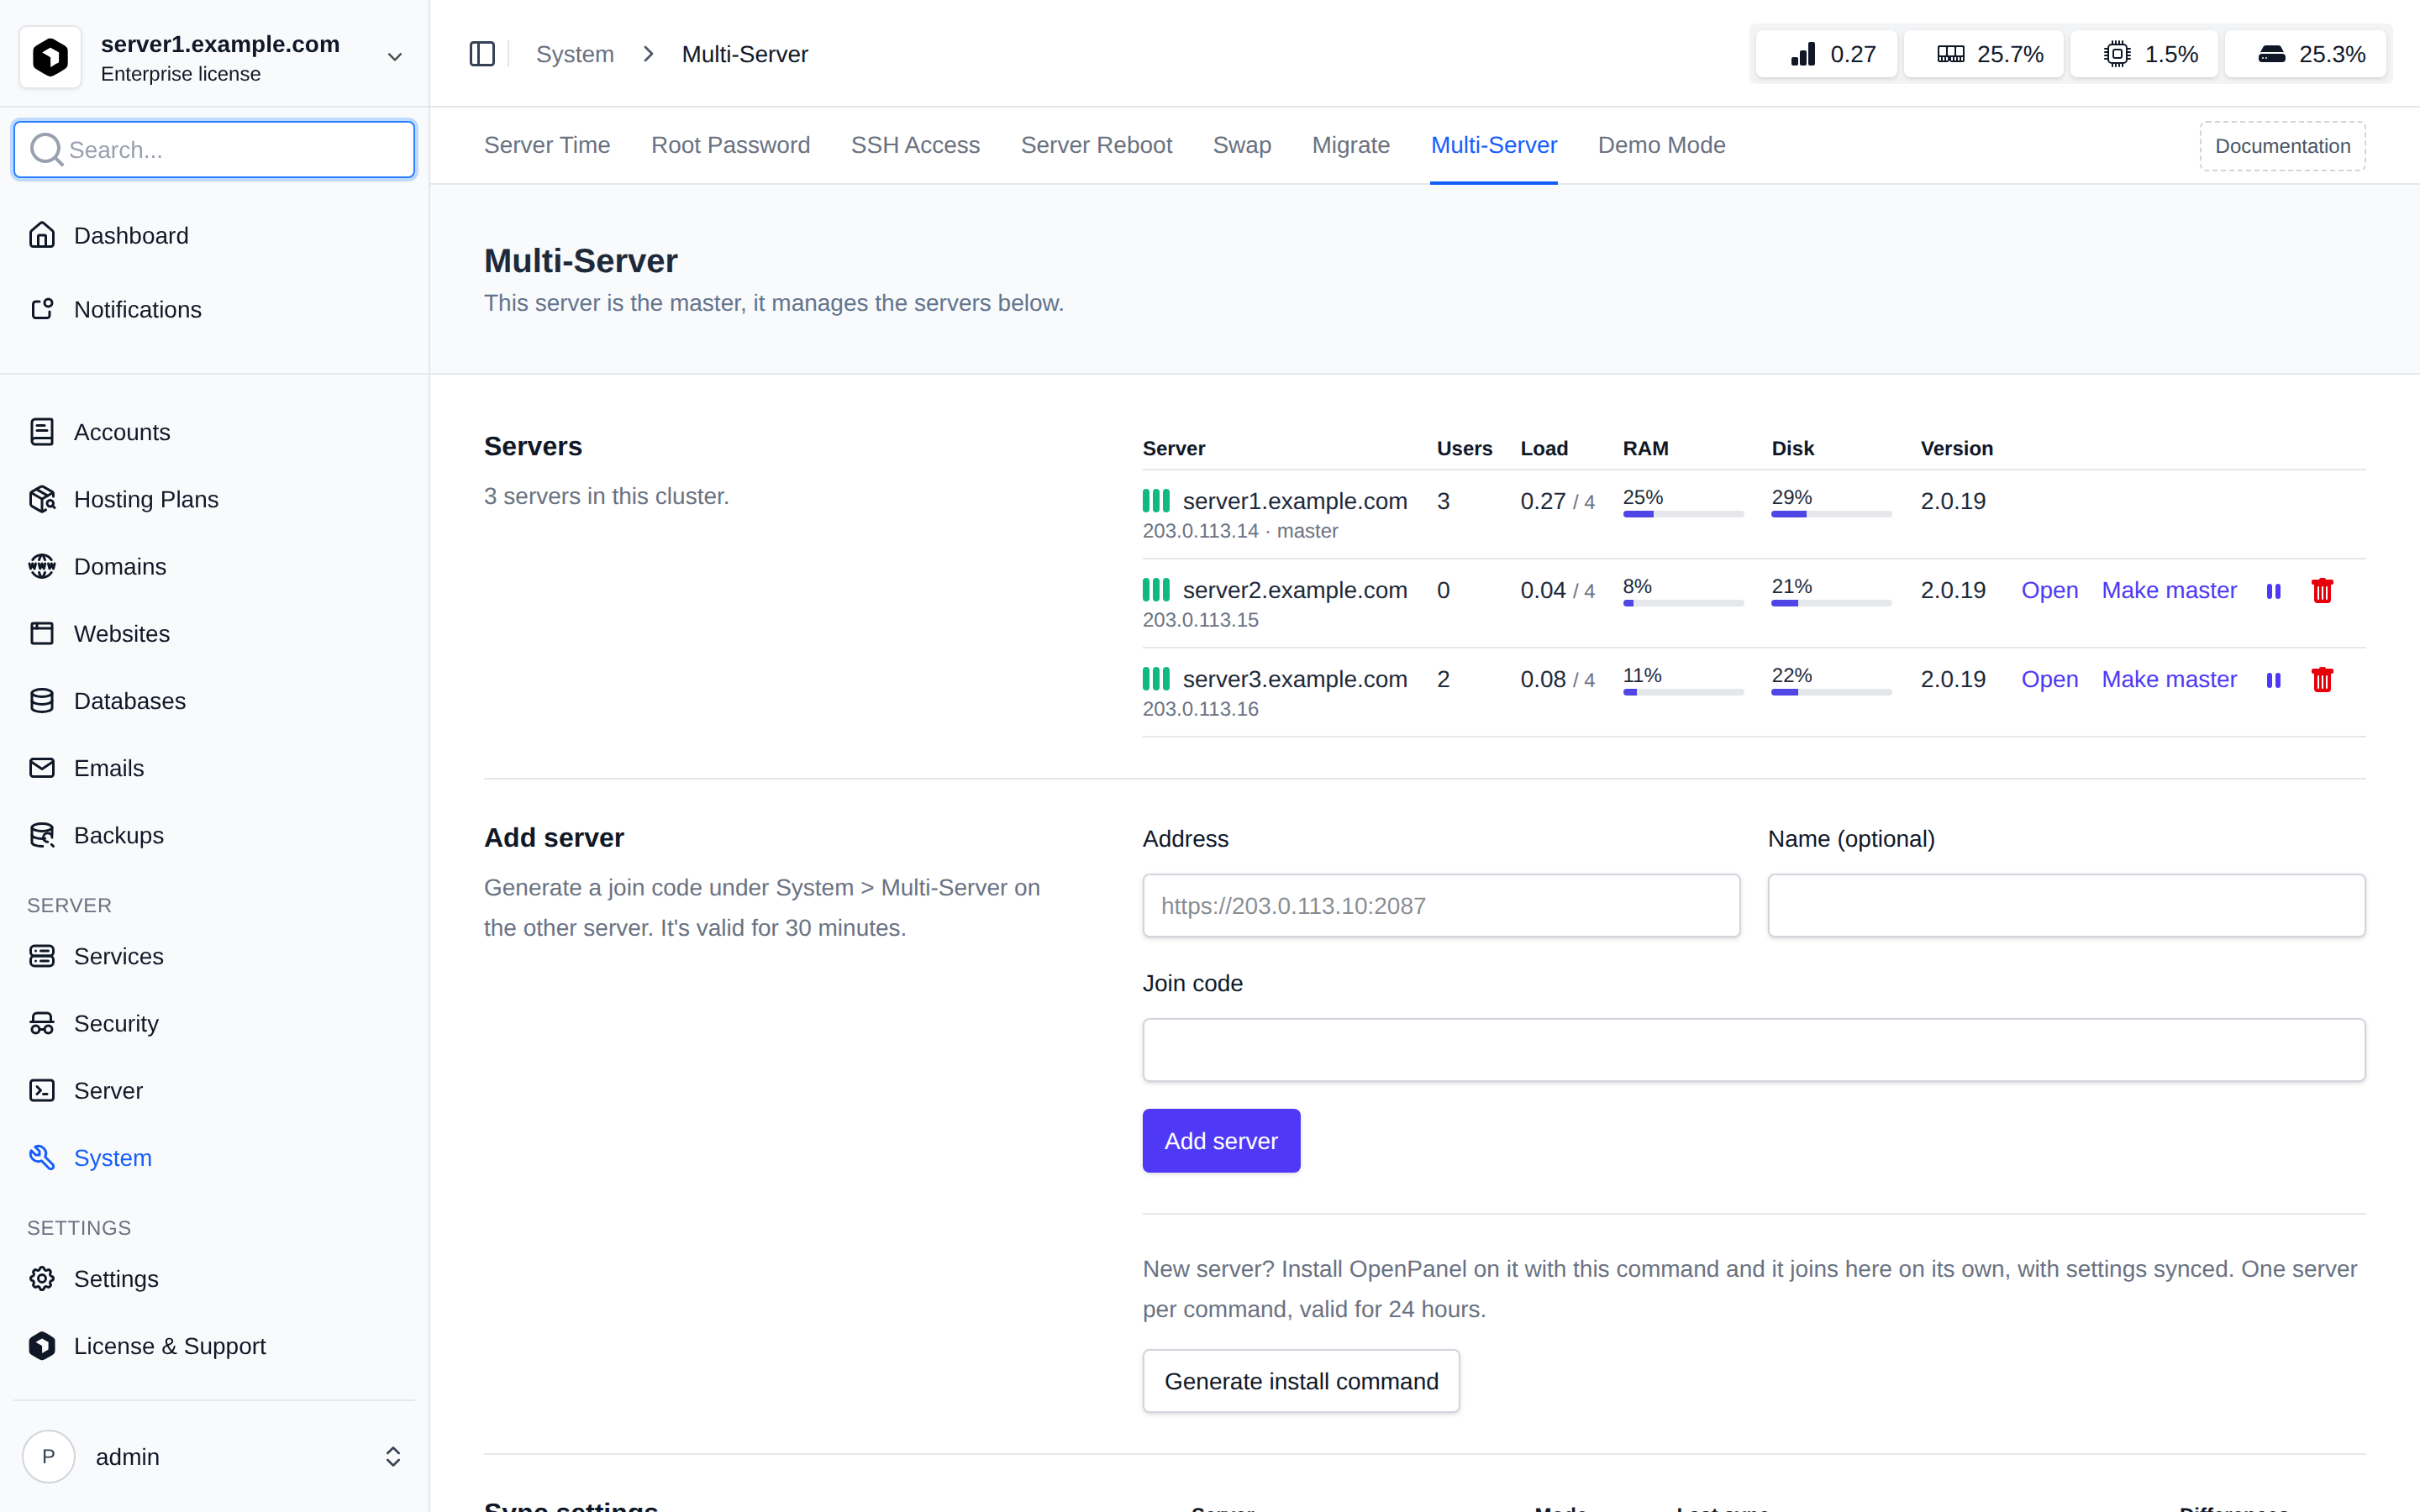The image size is (2420, 1512).
Task: Open the Documentation link
Action: point(2282,146)
